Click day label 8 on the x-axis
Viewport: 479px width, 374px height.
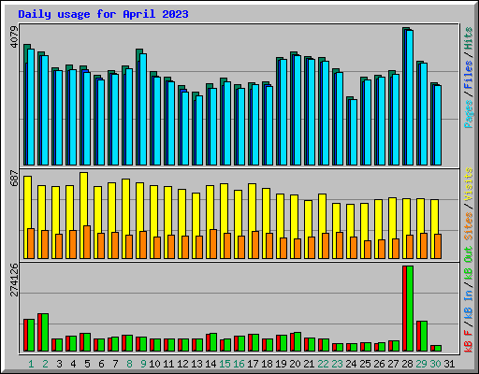pos(129,364)
